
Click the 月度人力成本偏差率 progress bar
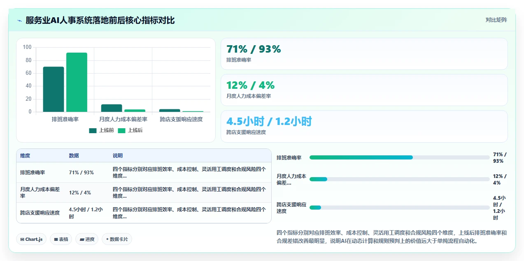pyautogui.click(x=399, y=179)
